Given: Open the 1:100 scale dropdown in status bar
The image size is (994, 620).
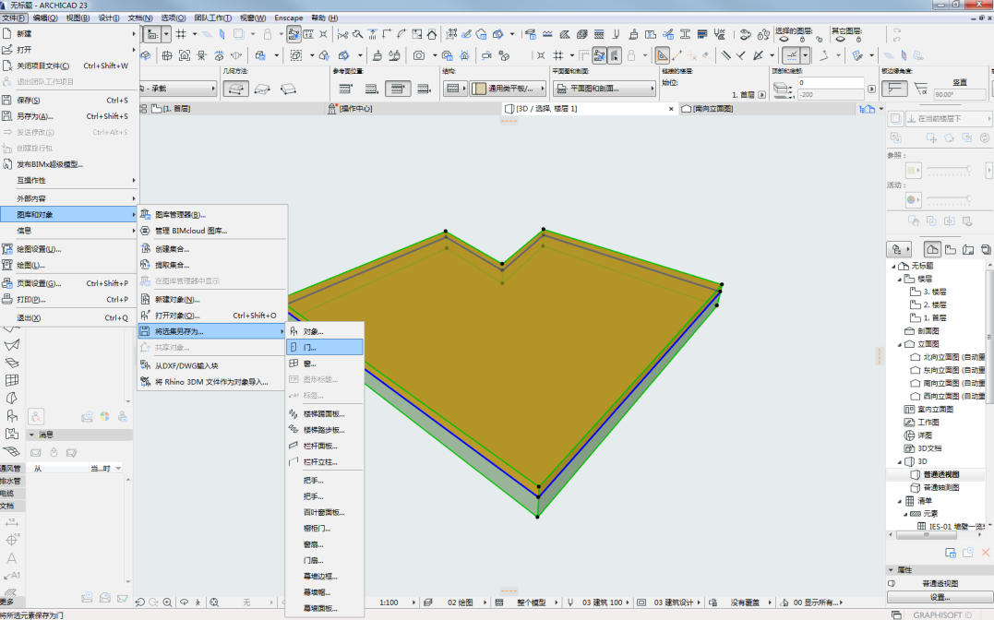Looking at the screenshot, I should [x=414, y=602].
